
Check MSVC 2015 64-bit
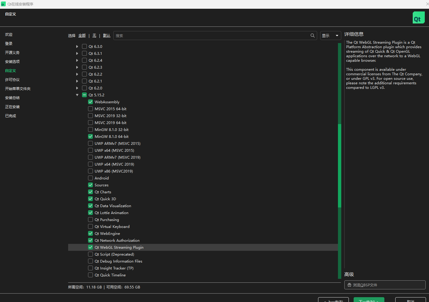[90, 109]
